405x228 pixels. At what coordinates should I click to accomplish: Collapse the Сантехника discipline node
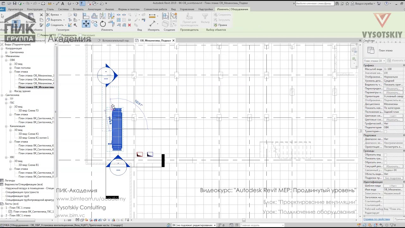[2, 95]
